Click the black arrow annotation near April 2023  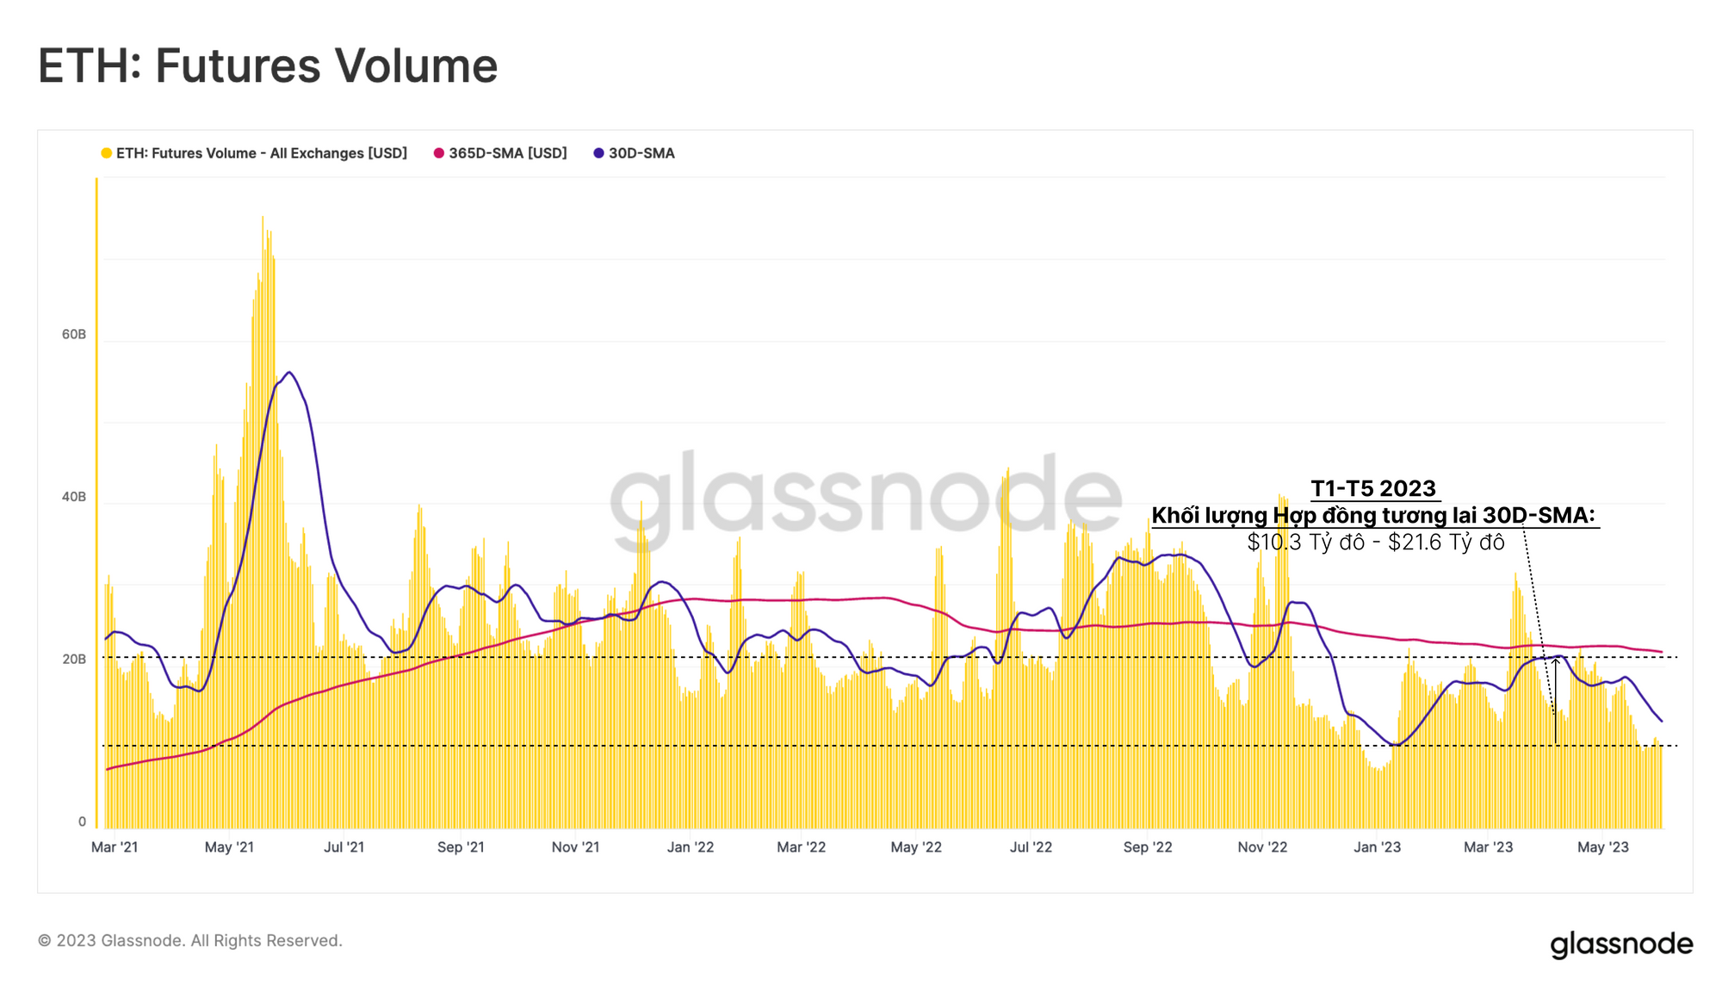tap(1556, 699)
